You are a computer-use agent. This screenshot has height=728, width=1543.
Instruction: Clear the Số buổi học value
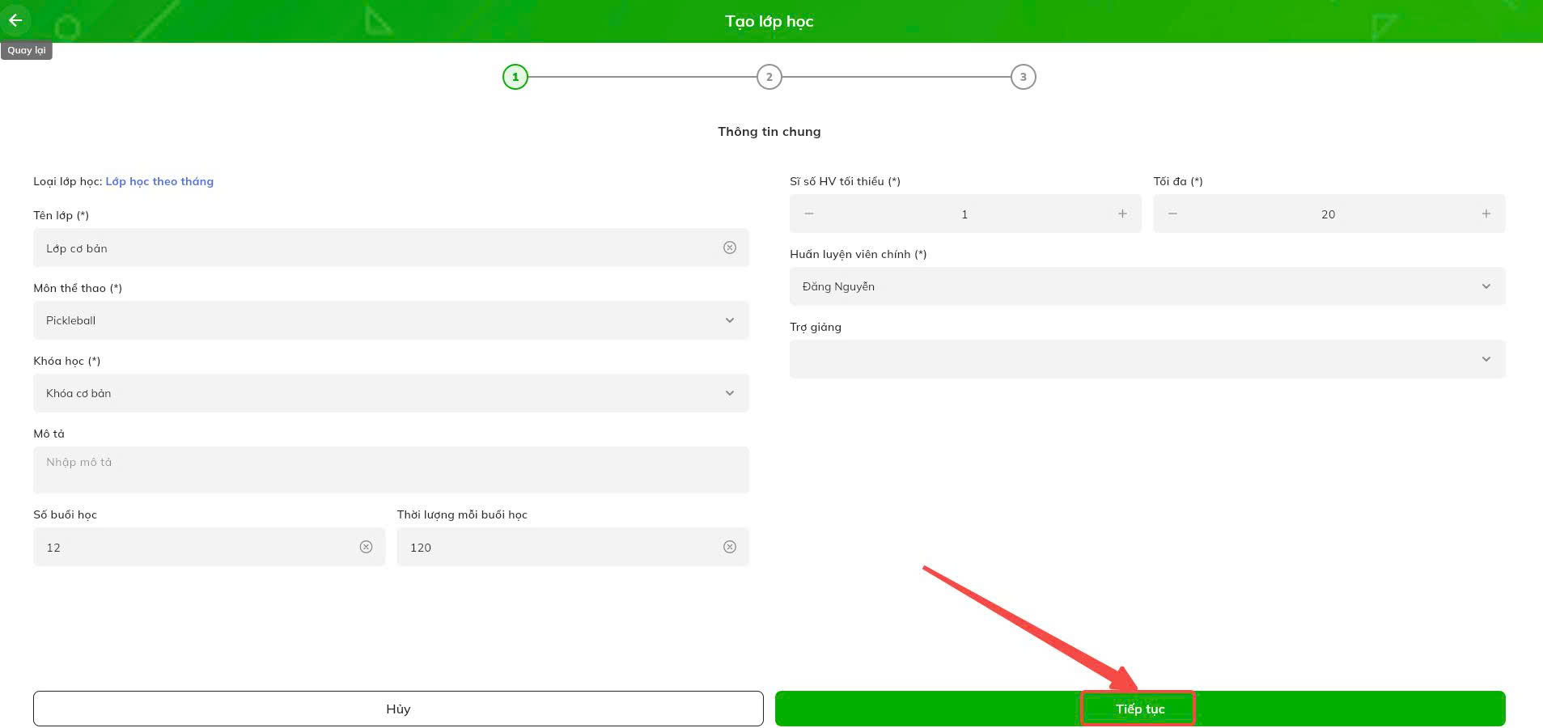pos(366,547)
